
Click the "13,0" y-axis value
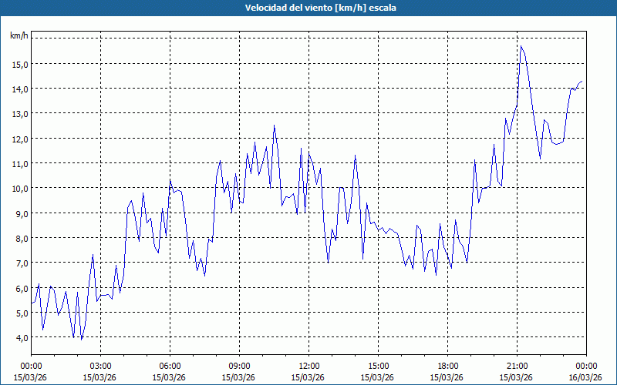pyautogui.click(x=20, y=114)
